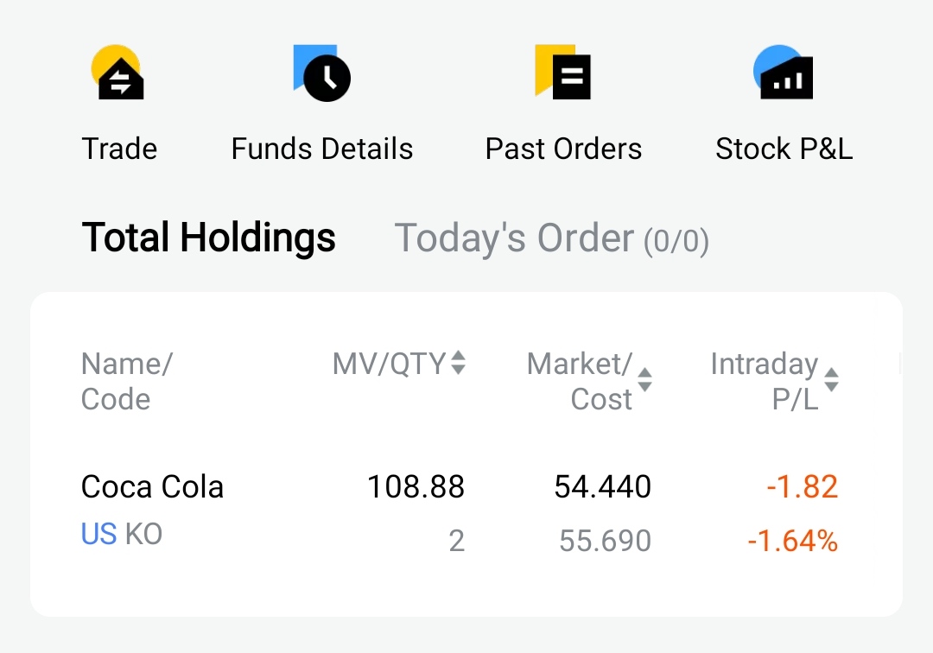Open the Past Orders document icon
The width and height of the screenshot is (933, 653).
[562, 72]
